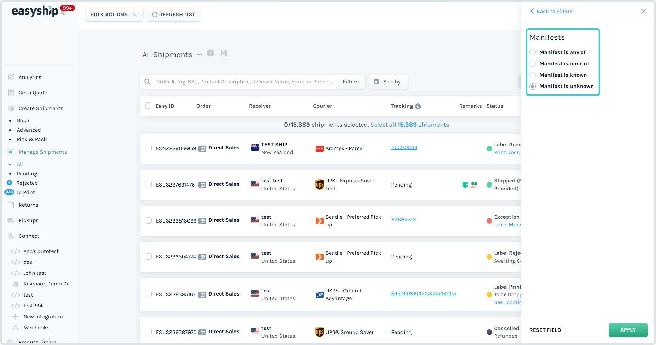Click Back to Filters link
The height and width of the screenshot is (345, 656).
[x=551, y=11]
